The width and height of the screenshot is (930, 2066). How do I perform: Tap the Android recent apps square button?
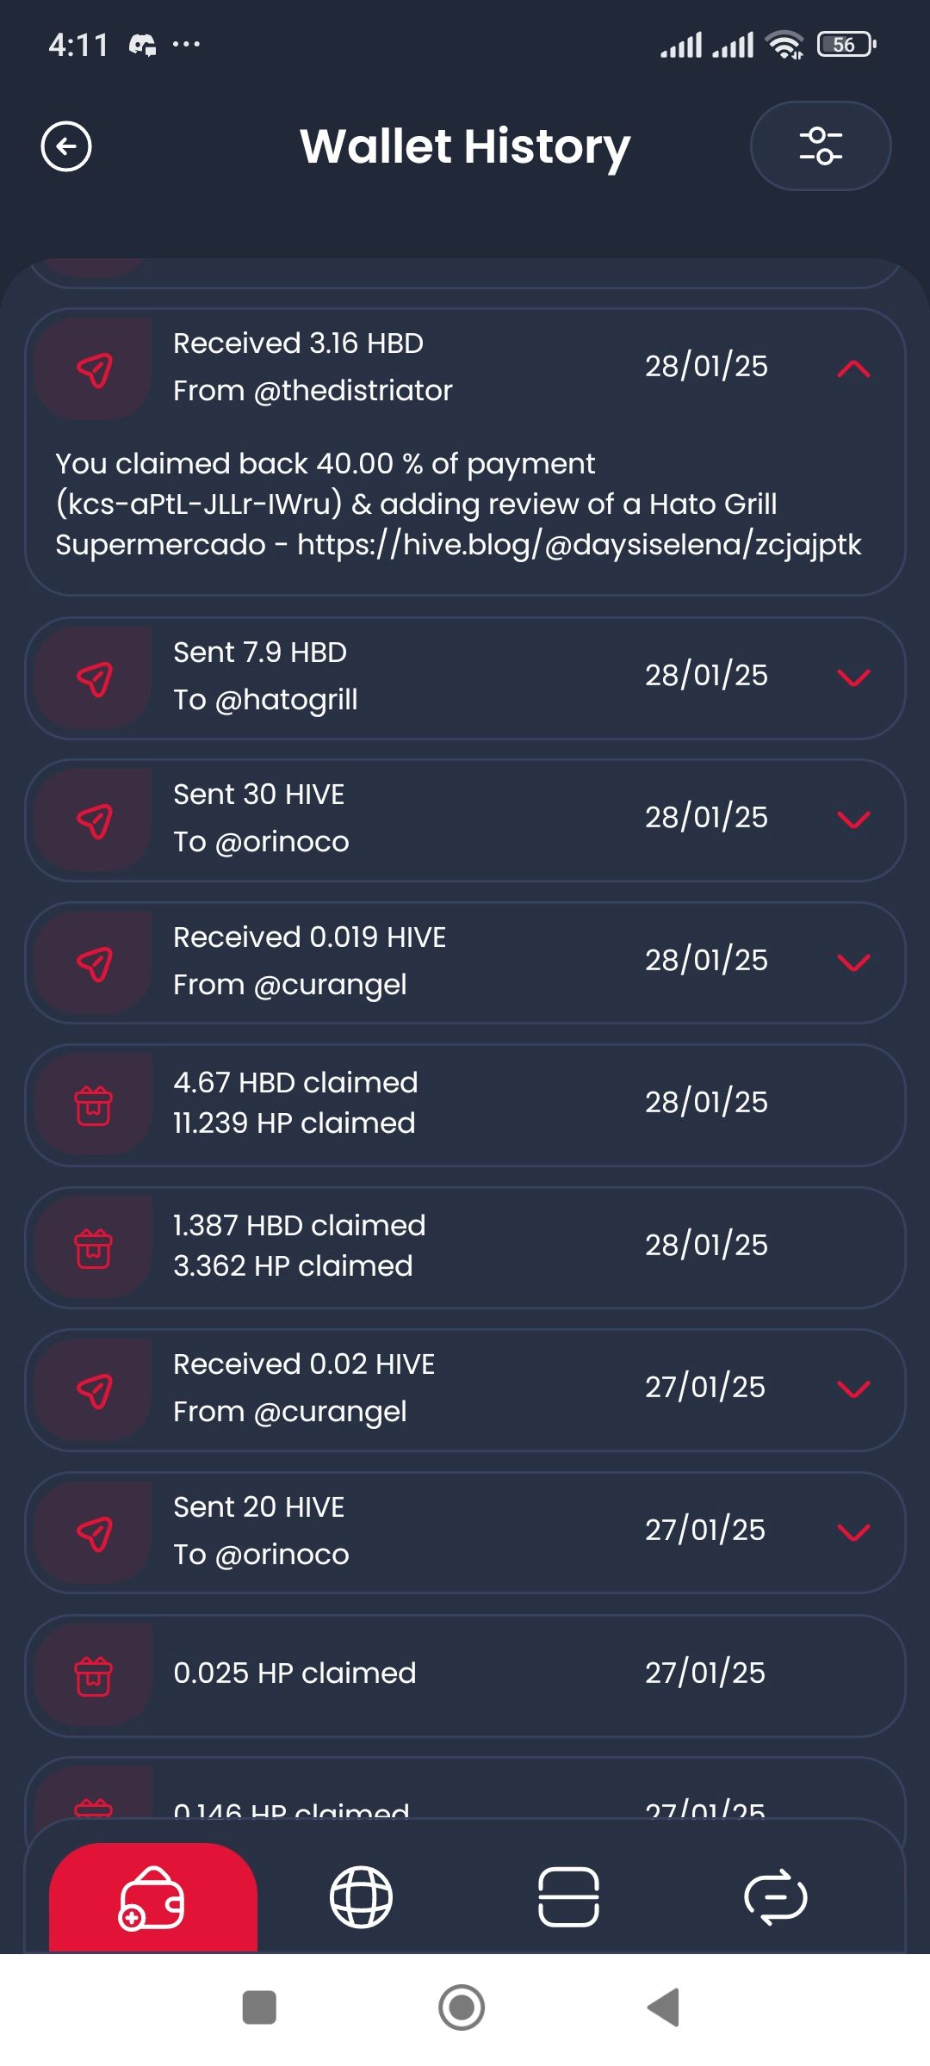coord(259,2007)
